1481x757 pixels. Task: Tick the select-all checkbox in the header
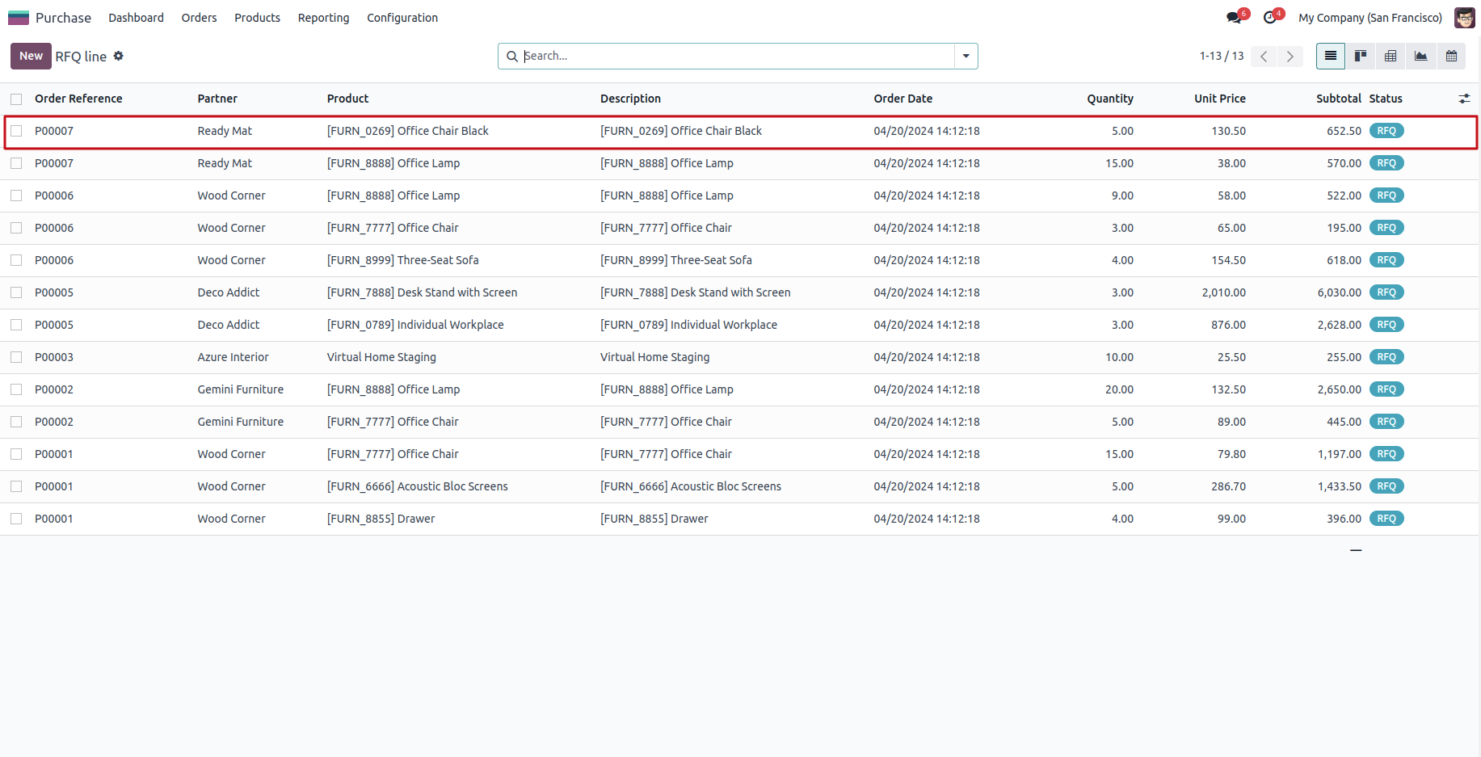point(16,99)
